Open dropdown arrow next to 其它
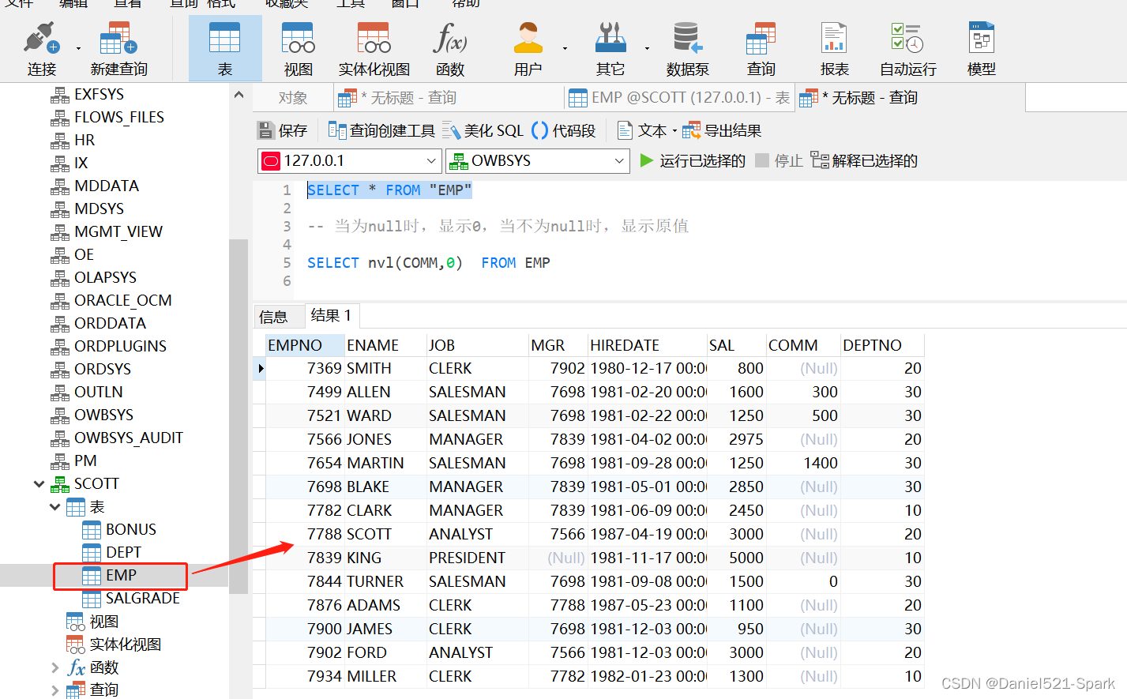The width and height of the screenshot is (1127, 699). coord(647,49)
